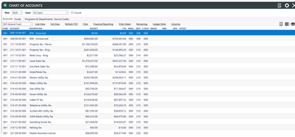295x137 pixels.
Task: Open the Source Codes tab
Action: point(62,19)
